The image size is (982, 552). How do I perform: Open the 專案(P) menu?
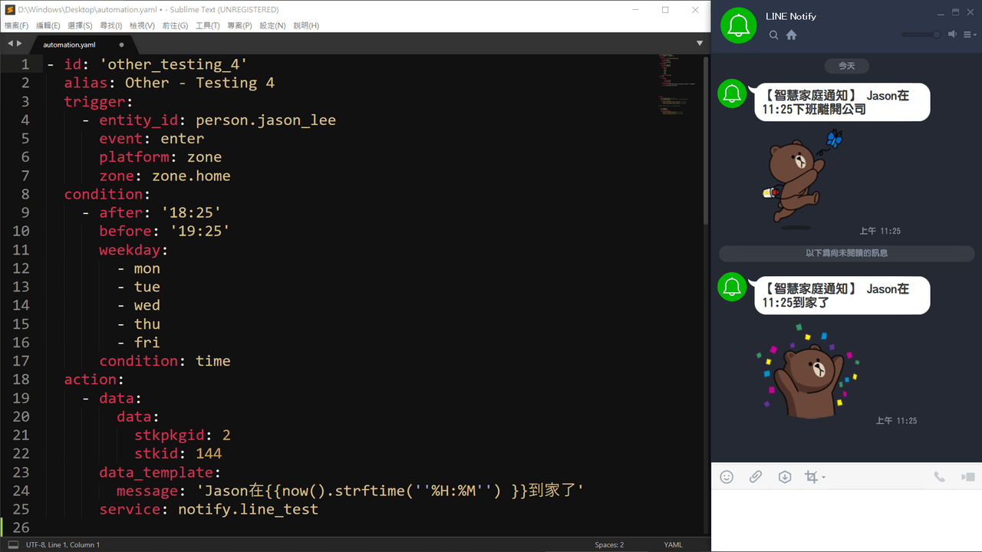point(239,25)
